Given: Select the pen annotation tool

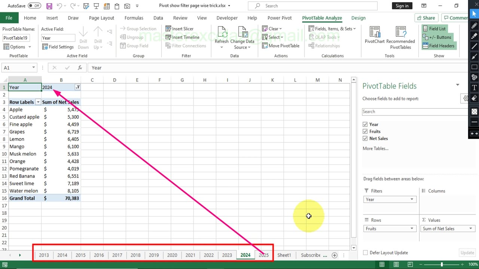Looking at the screenshot, I should [474, 25].
